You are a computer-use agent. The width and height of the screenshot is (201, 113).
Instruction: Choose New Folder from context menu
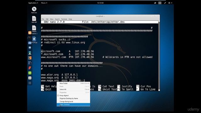click(73, 83)
